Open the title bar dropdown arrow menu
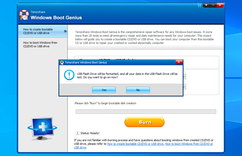 pyautogui.click(x=206, y=5)
